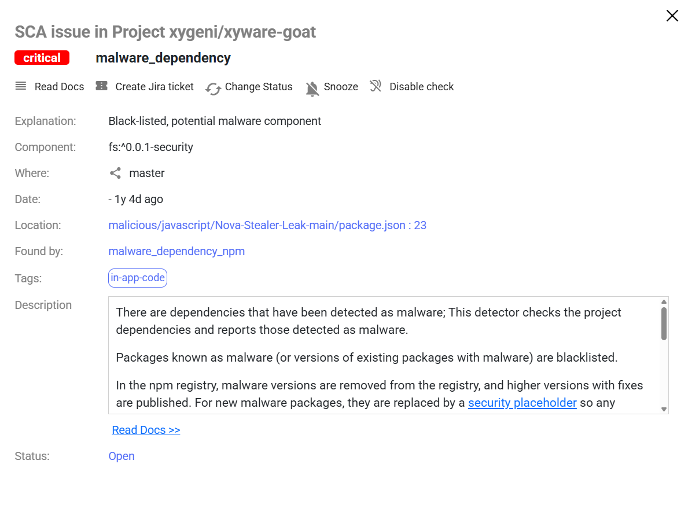This screenshot has width=688, height=530.
Task: Select Disable check action label
Action: point(421,87)
